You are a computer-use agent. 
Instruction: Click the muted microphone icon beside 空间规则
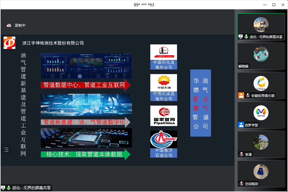pos(241,184)
